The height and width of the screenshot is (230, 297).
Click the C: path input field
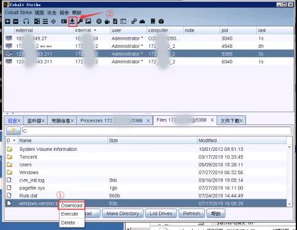[x=156, y=131]
